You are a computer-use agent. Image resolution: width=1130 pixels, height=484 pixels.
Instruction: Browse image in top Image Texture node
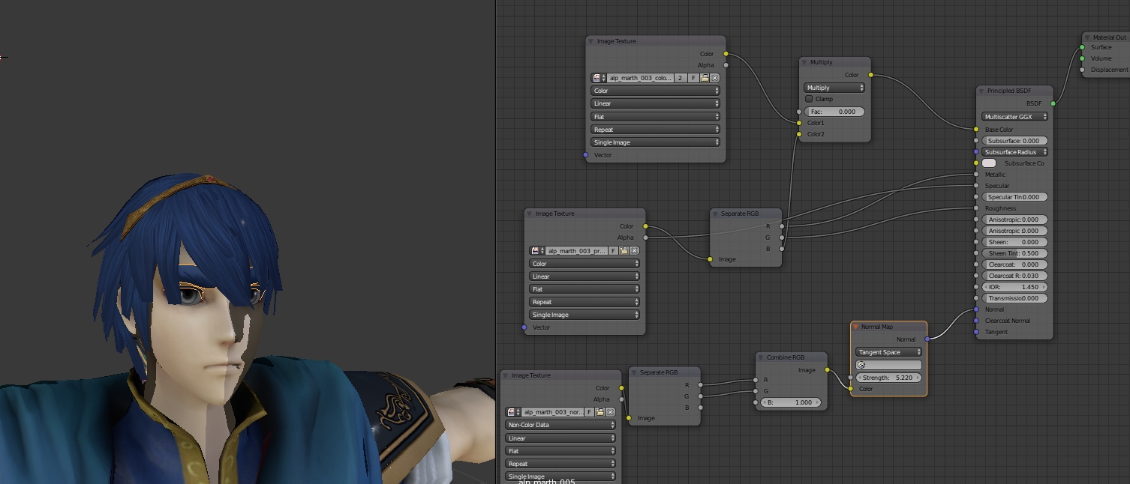(599, 78)
